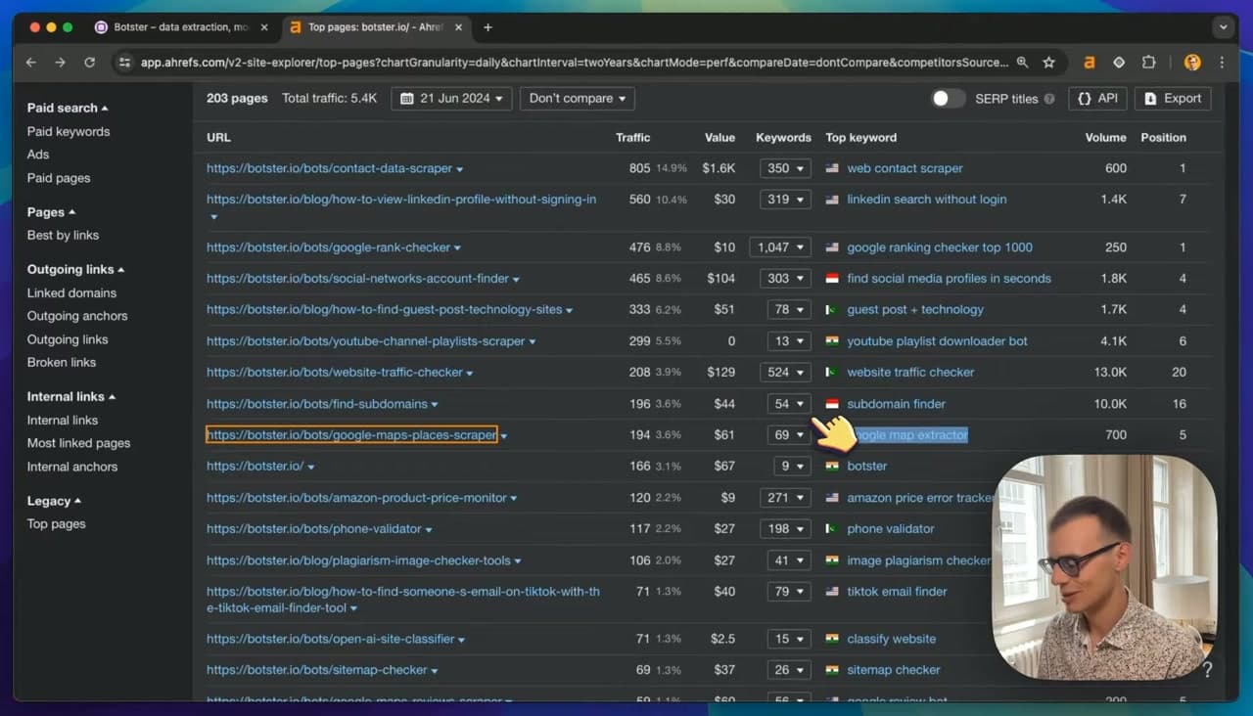Click the zoom magnifier icon in address bar
The height and width of the screenshot is (716, 1253).
coord(1022,62)
